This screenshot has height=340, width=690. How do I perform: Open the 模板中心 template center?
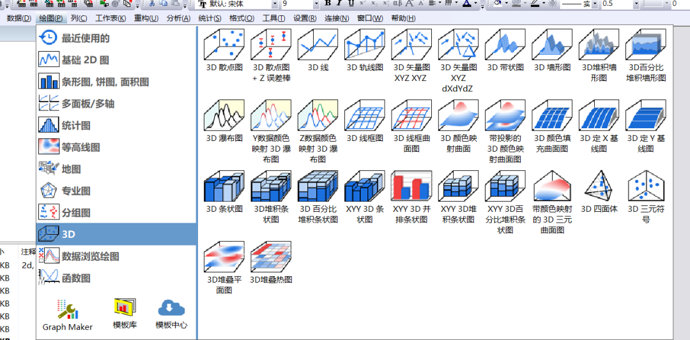[171, 315]
